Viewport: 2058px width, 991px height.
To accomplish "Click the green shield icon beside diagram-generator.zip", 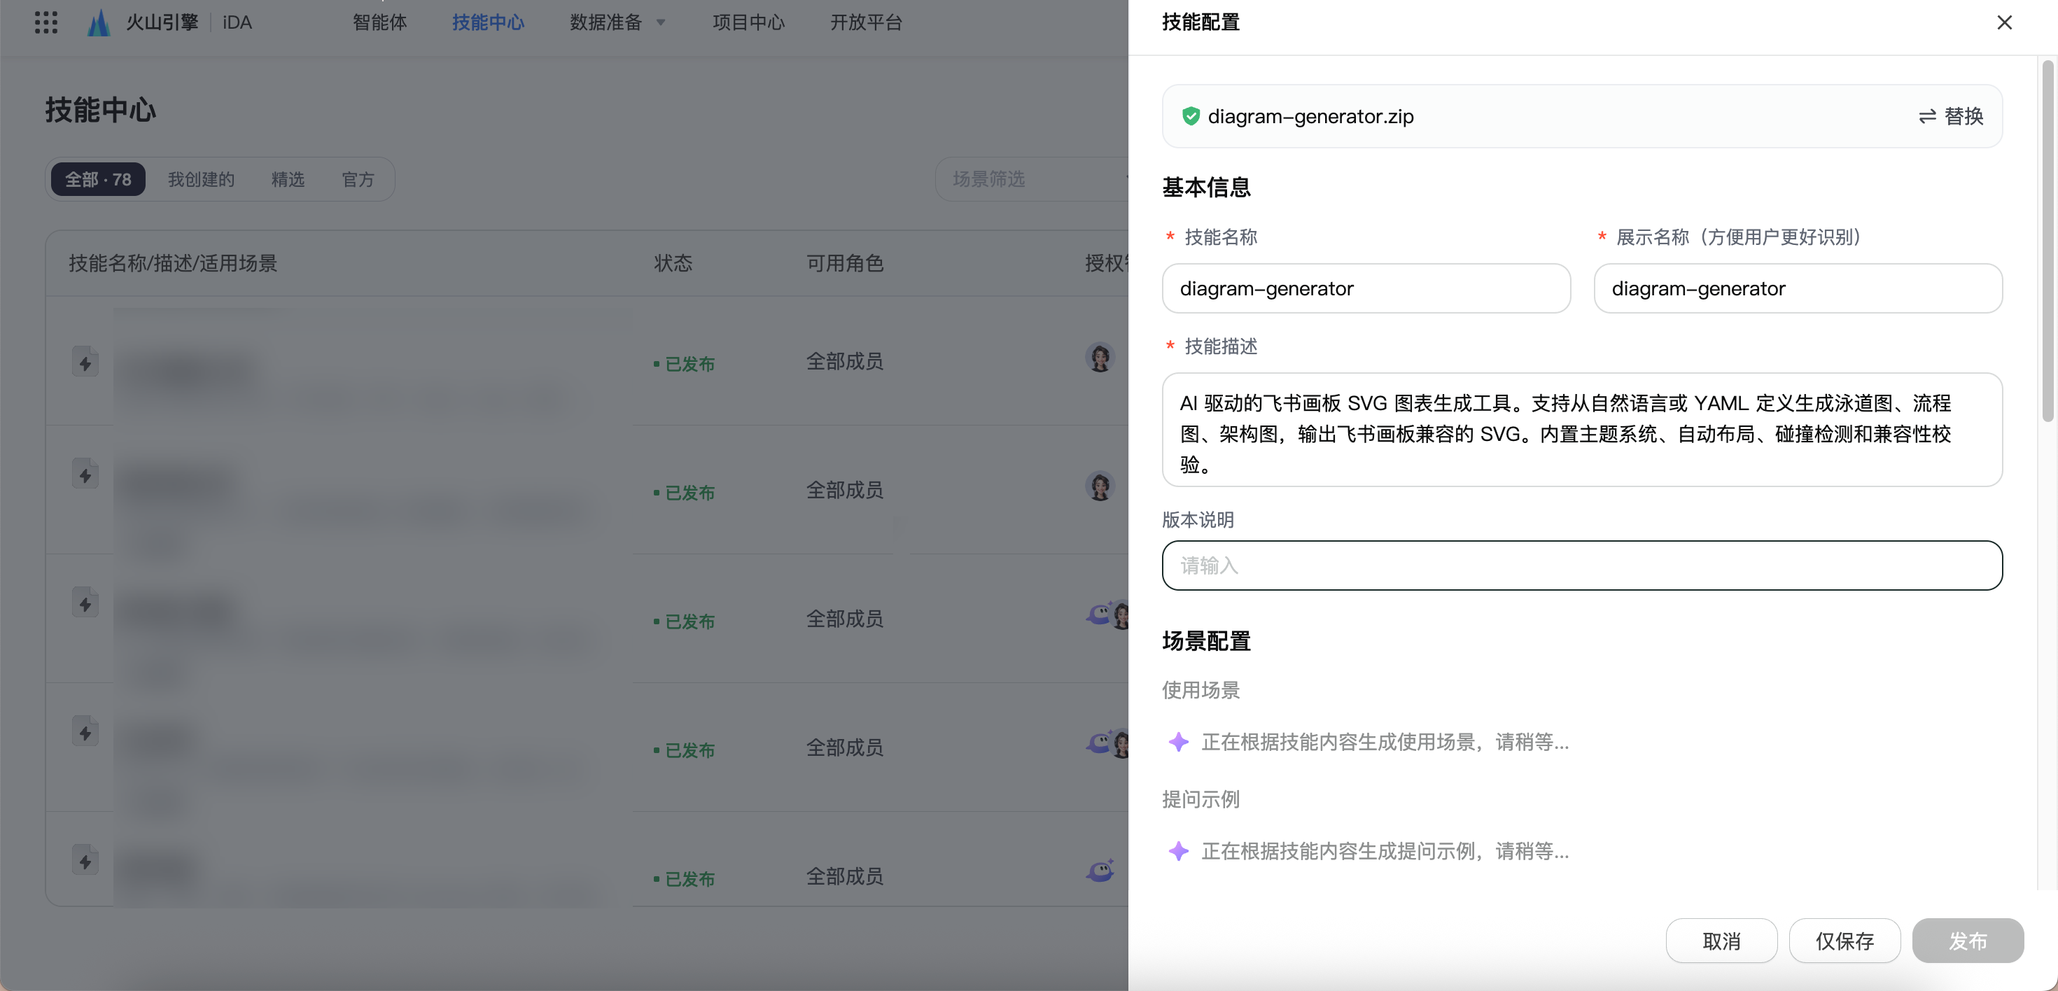I will click(x=1191, y=115).
